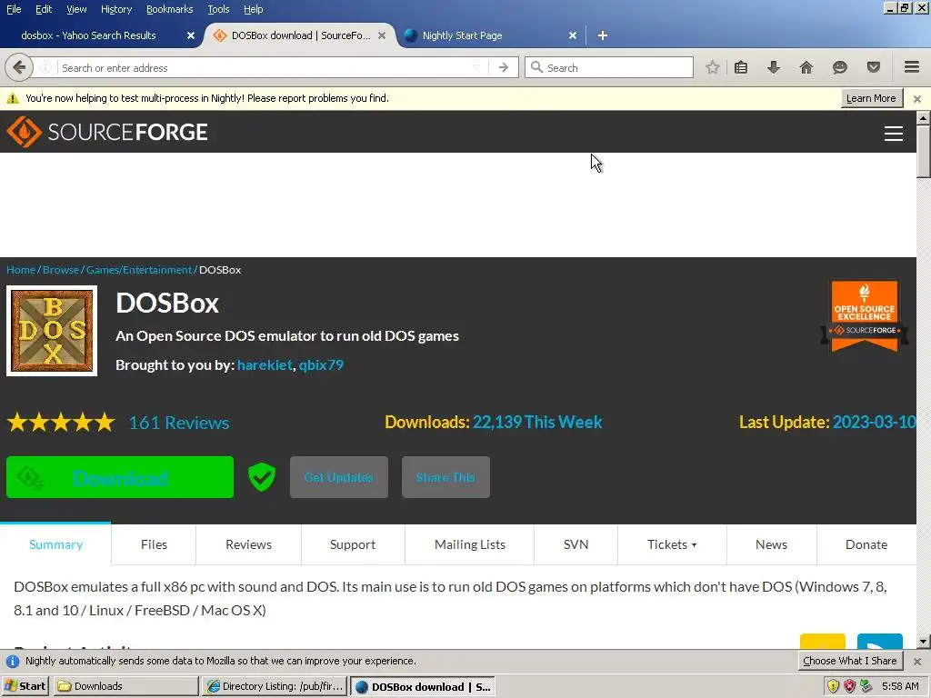Viewport: 931px width, 698px height.
Task: Dismiss the Mozilla data sharing bar
Action: tap(916, 662)
